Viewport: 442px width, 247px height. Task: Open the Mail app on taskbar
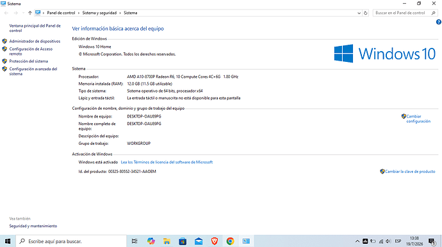[199, 241]
